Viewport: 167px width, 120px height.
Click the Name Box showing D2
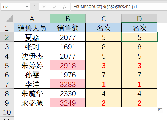pos(16,7)
